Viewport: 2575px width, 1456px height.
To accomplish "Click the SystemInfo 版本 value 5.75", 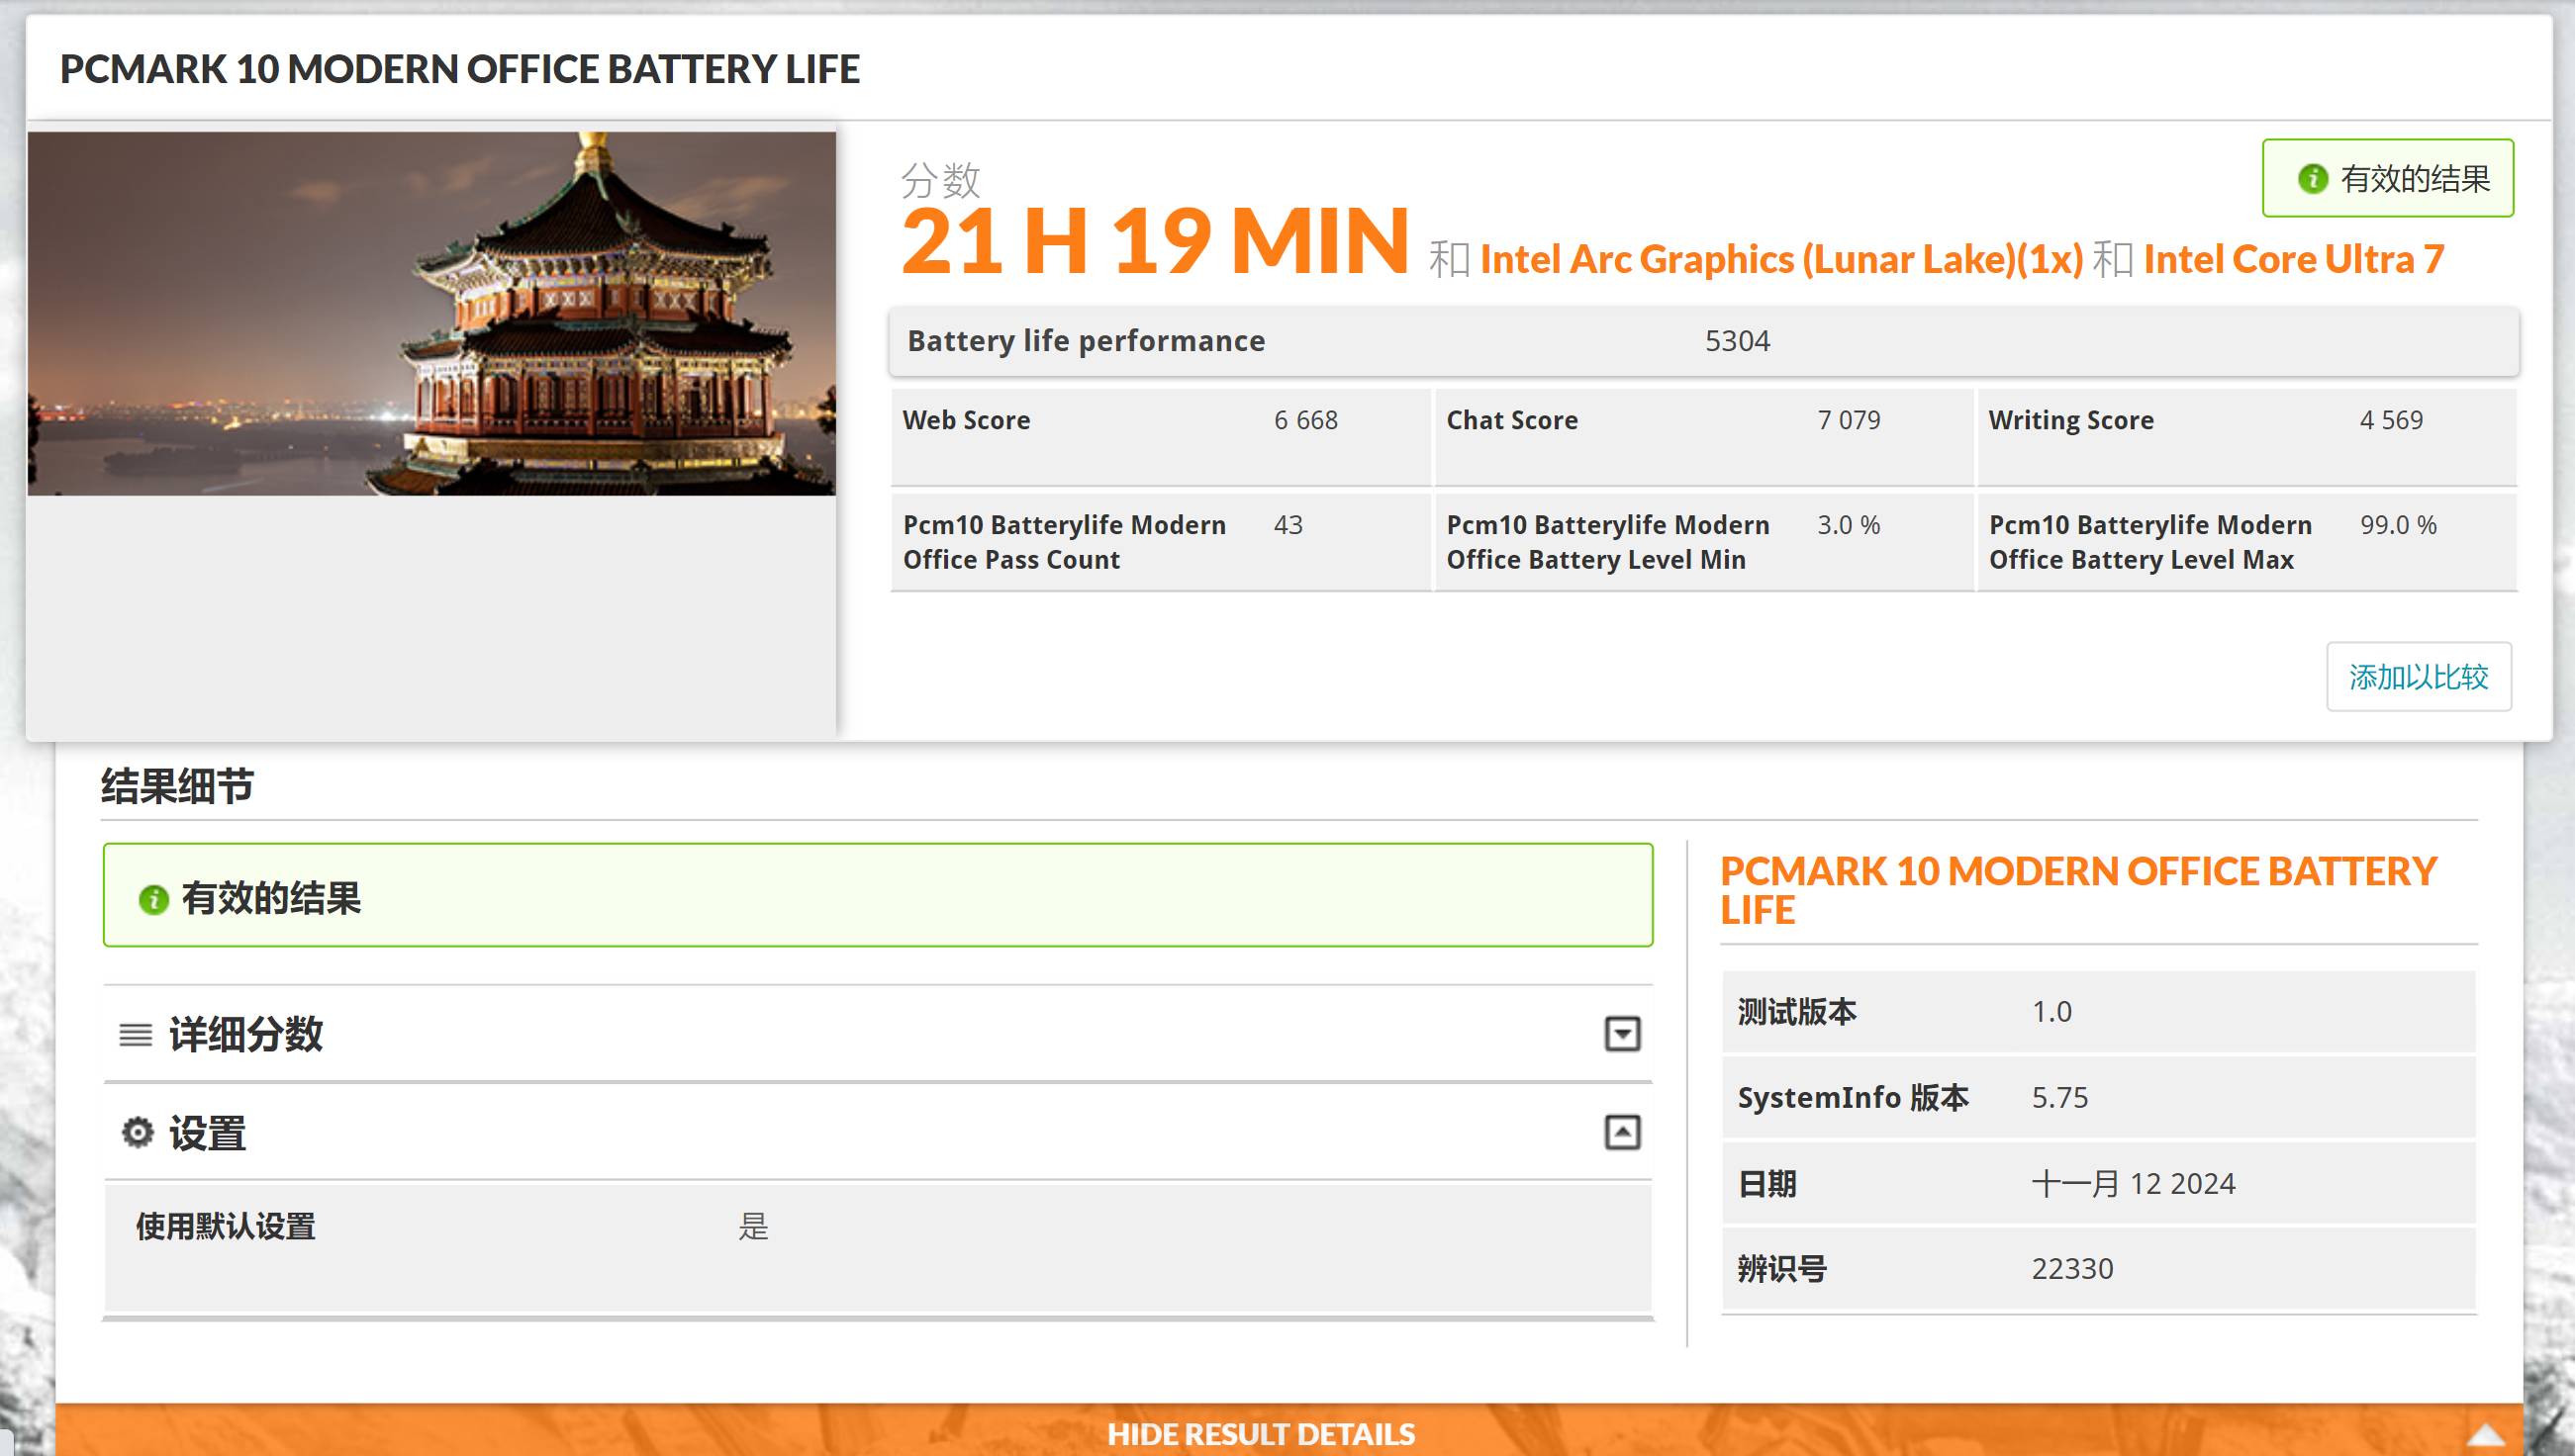I will (2059, 1098).
